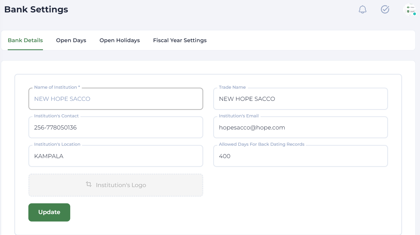
Task: Go to the Open Holidays tab
Action: click(120, 40)
